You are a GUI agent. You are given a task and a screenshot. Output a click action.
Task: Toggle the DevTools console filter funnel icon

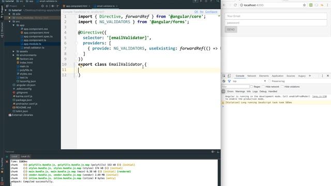pos(229,81)
